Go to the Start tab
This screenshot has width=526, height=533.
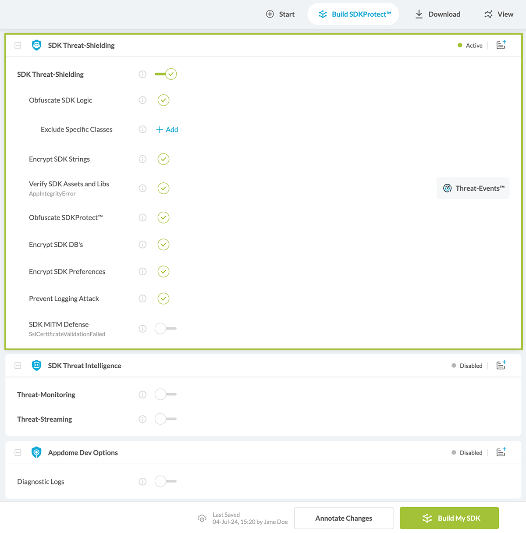(281, 14)
